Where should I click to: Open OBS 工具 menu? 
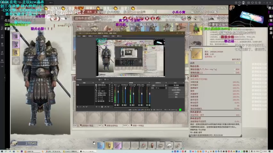coord(113,36)
